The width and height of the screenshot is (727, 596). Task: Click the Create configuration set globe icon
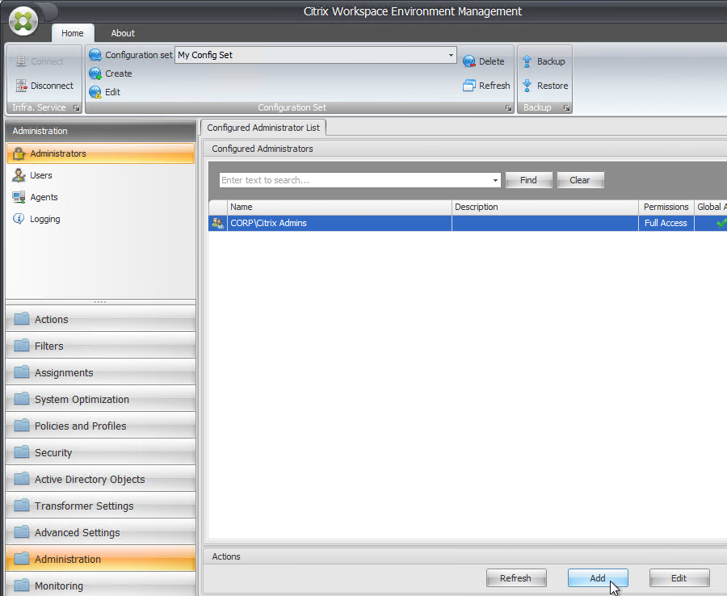[95, 73]
